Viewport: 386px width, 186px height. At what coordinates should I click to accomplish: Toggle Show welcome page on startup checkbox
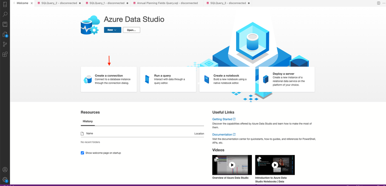tap(82, 153)
